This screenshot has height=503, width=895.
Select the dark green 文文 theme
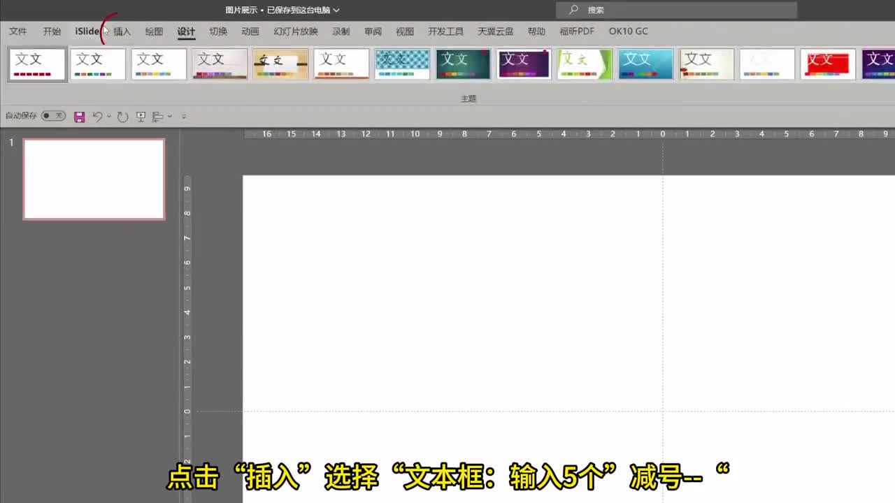point(463,64)
